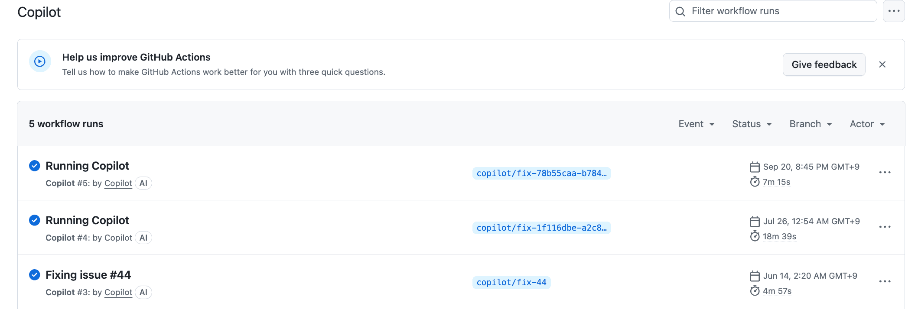The image size is (918, 309).
Task: Click the Copilot author link on run #3
Action: (x=118, y=292)
